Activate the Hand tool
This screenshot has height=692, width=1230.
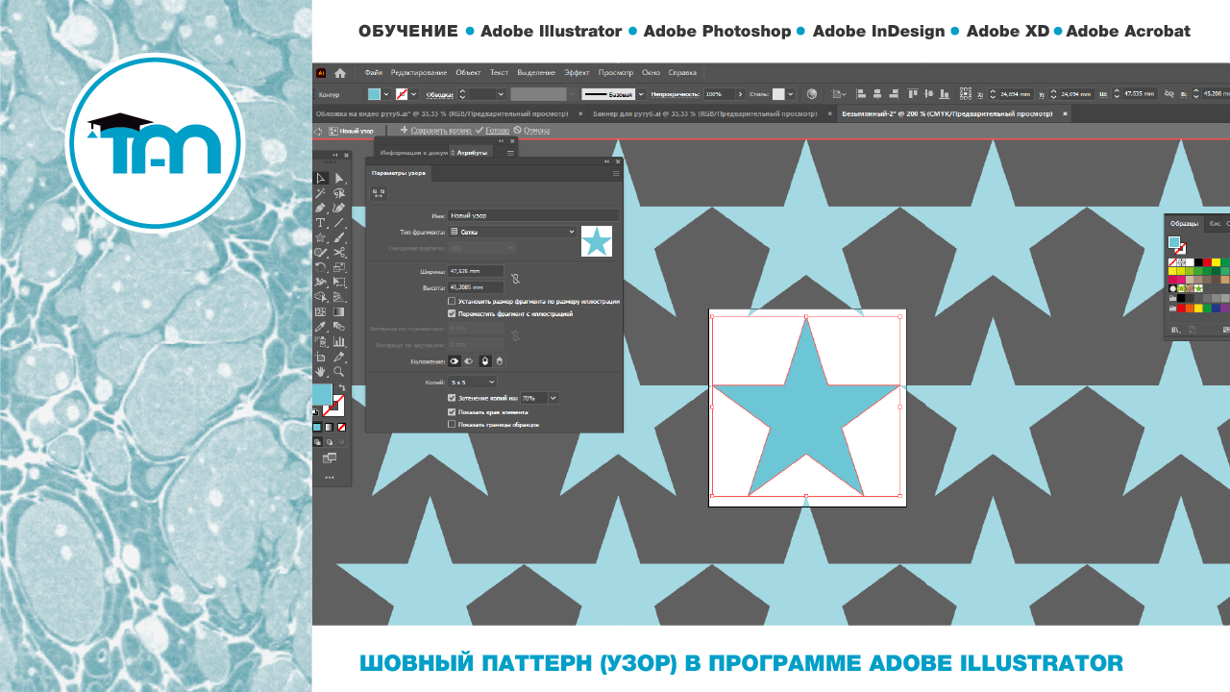[321, 371]
